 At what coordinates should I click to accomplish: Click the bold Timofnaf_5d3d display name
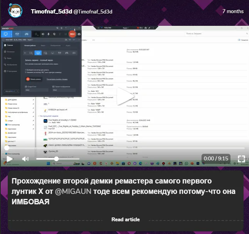[51, 12]
